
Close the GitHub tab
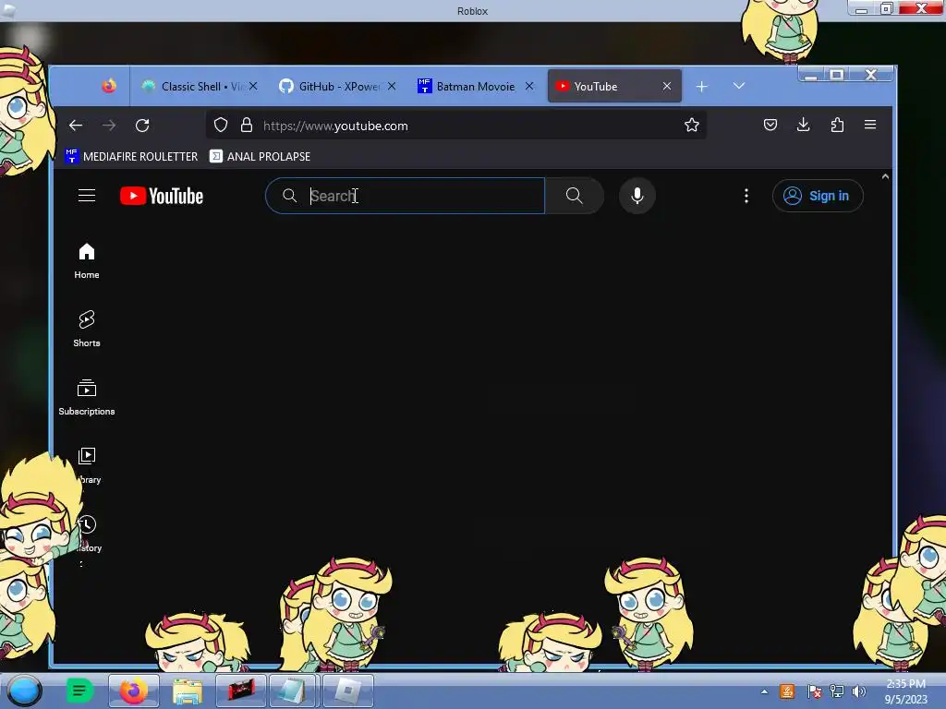point(392,86)
